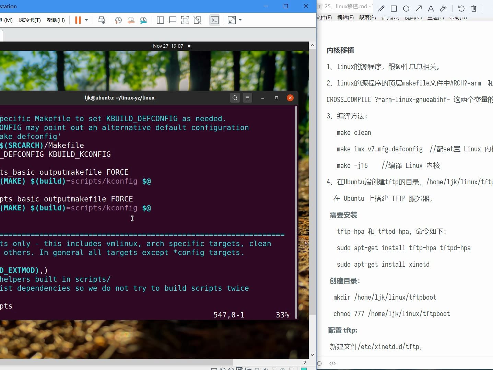
Task: Revert the VM to its snapshot
Action: 131,20
